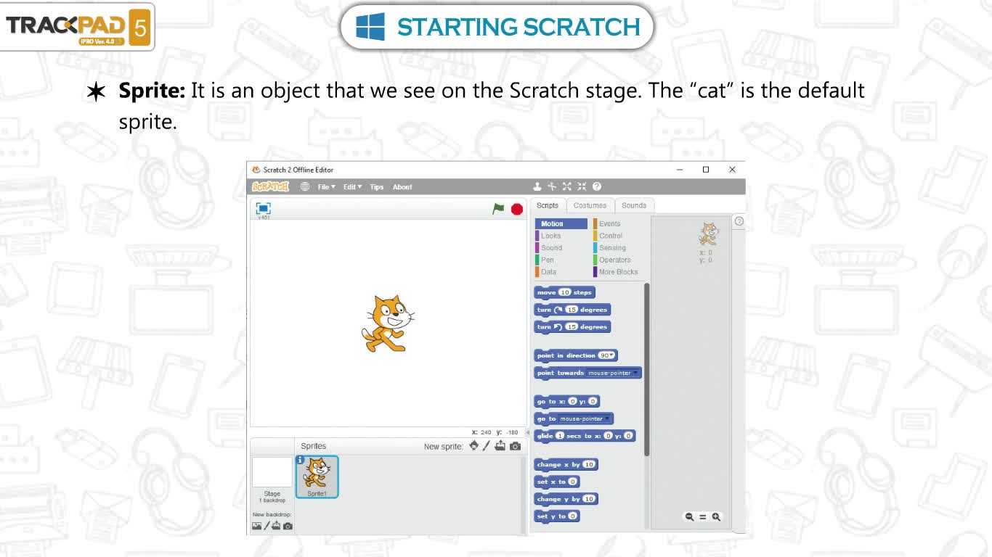This screenshot has width=992, height=557.
Task: Click steps value in move block
Action: pyautogui.click(x=565, y=292)
